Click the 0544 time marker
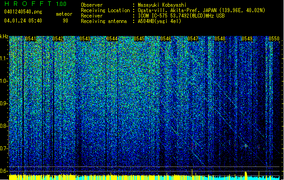The height and width of the screenshot is (180, 284). (x=112, y=39)
